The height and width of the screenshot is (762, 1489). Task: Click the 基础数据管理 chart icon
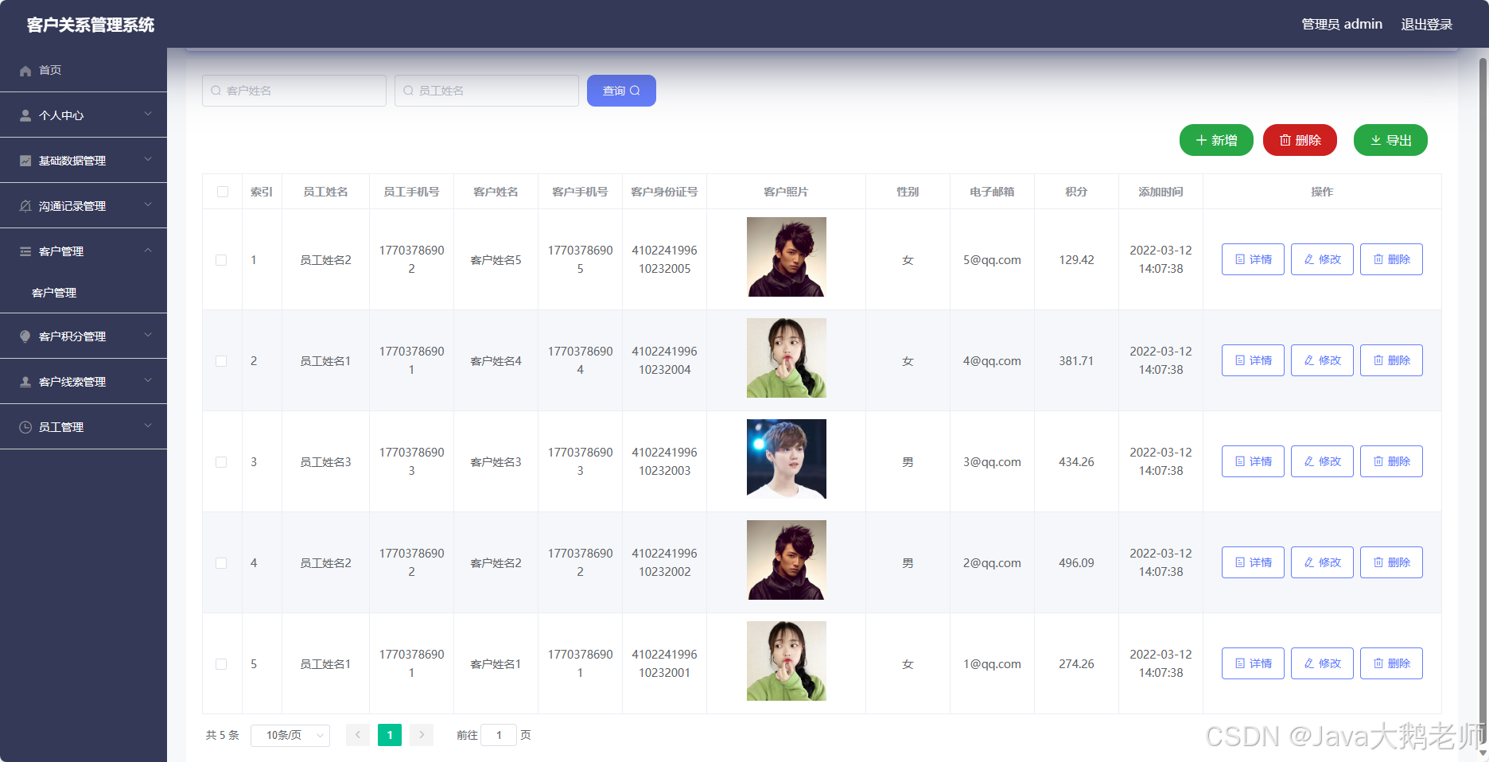(x=25, y=161)
